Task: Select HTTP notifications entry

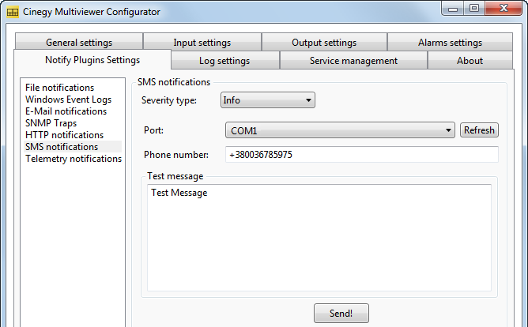Action: coord(73,134)
